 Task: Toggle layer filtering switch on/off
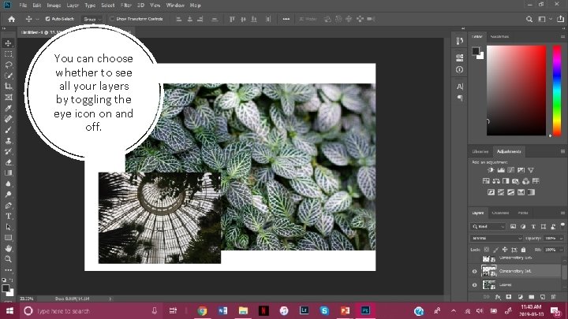pos(562,225)
